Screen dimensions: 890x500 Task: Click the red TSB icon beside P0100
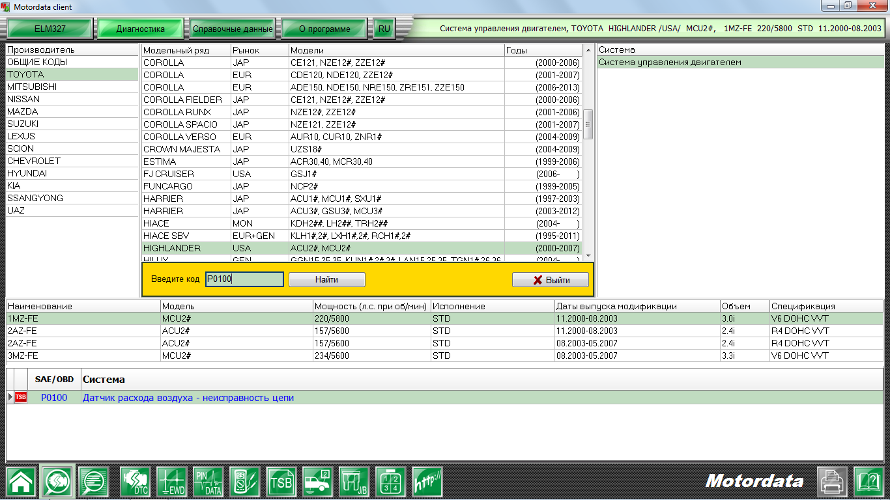click(x=20, y=397)
